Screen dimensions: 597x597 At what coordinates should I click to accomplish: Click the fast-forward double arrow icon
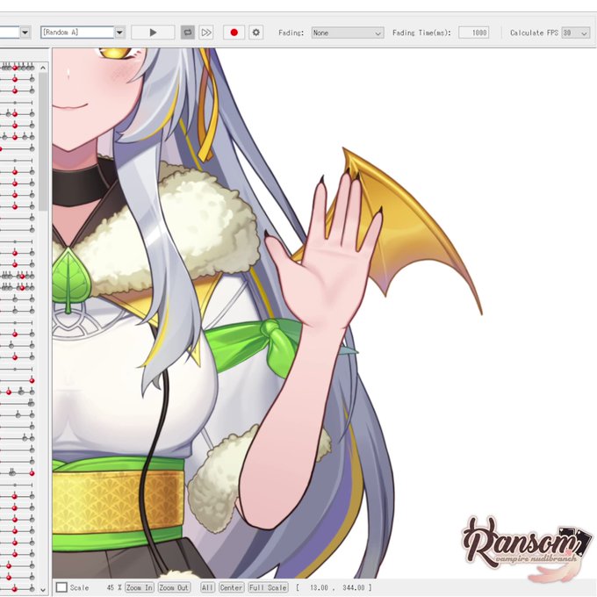[x=206, y=32]
